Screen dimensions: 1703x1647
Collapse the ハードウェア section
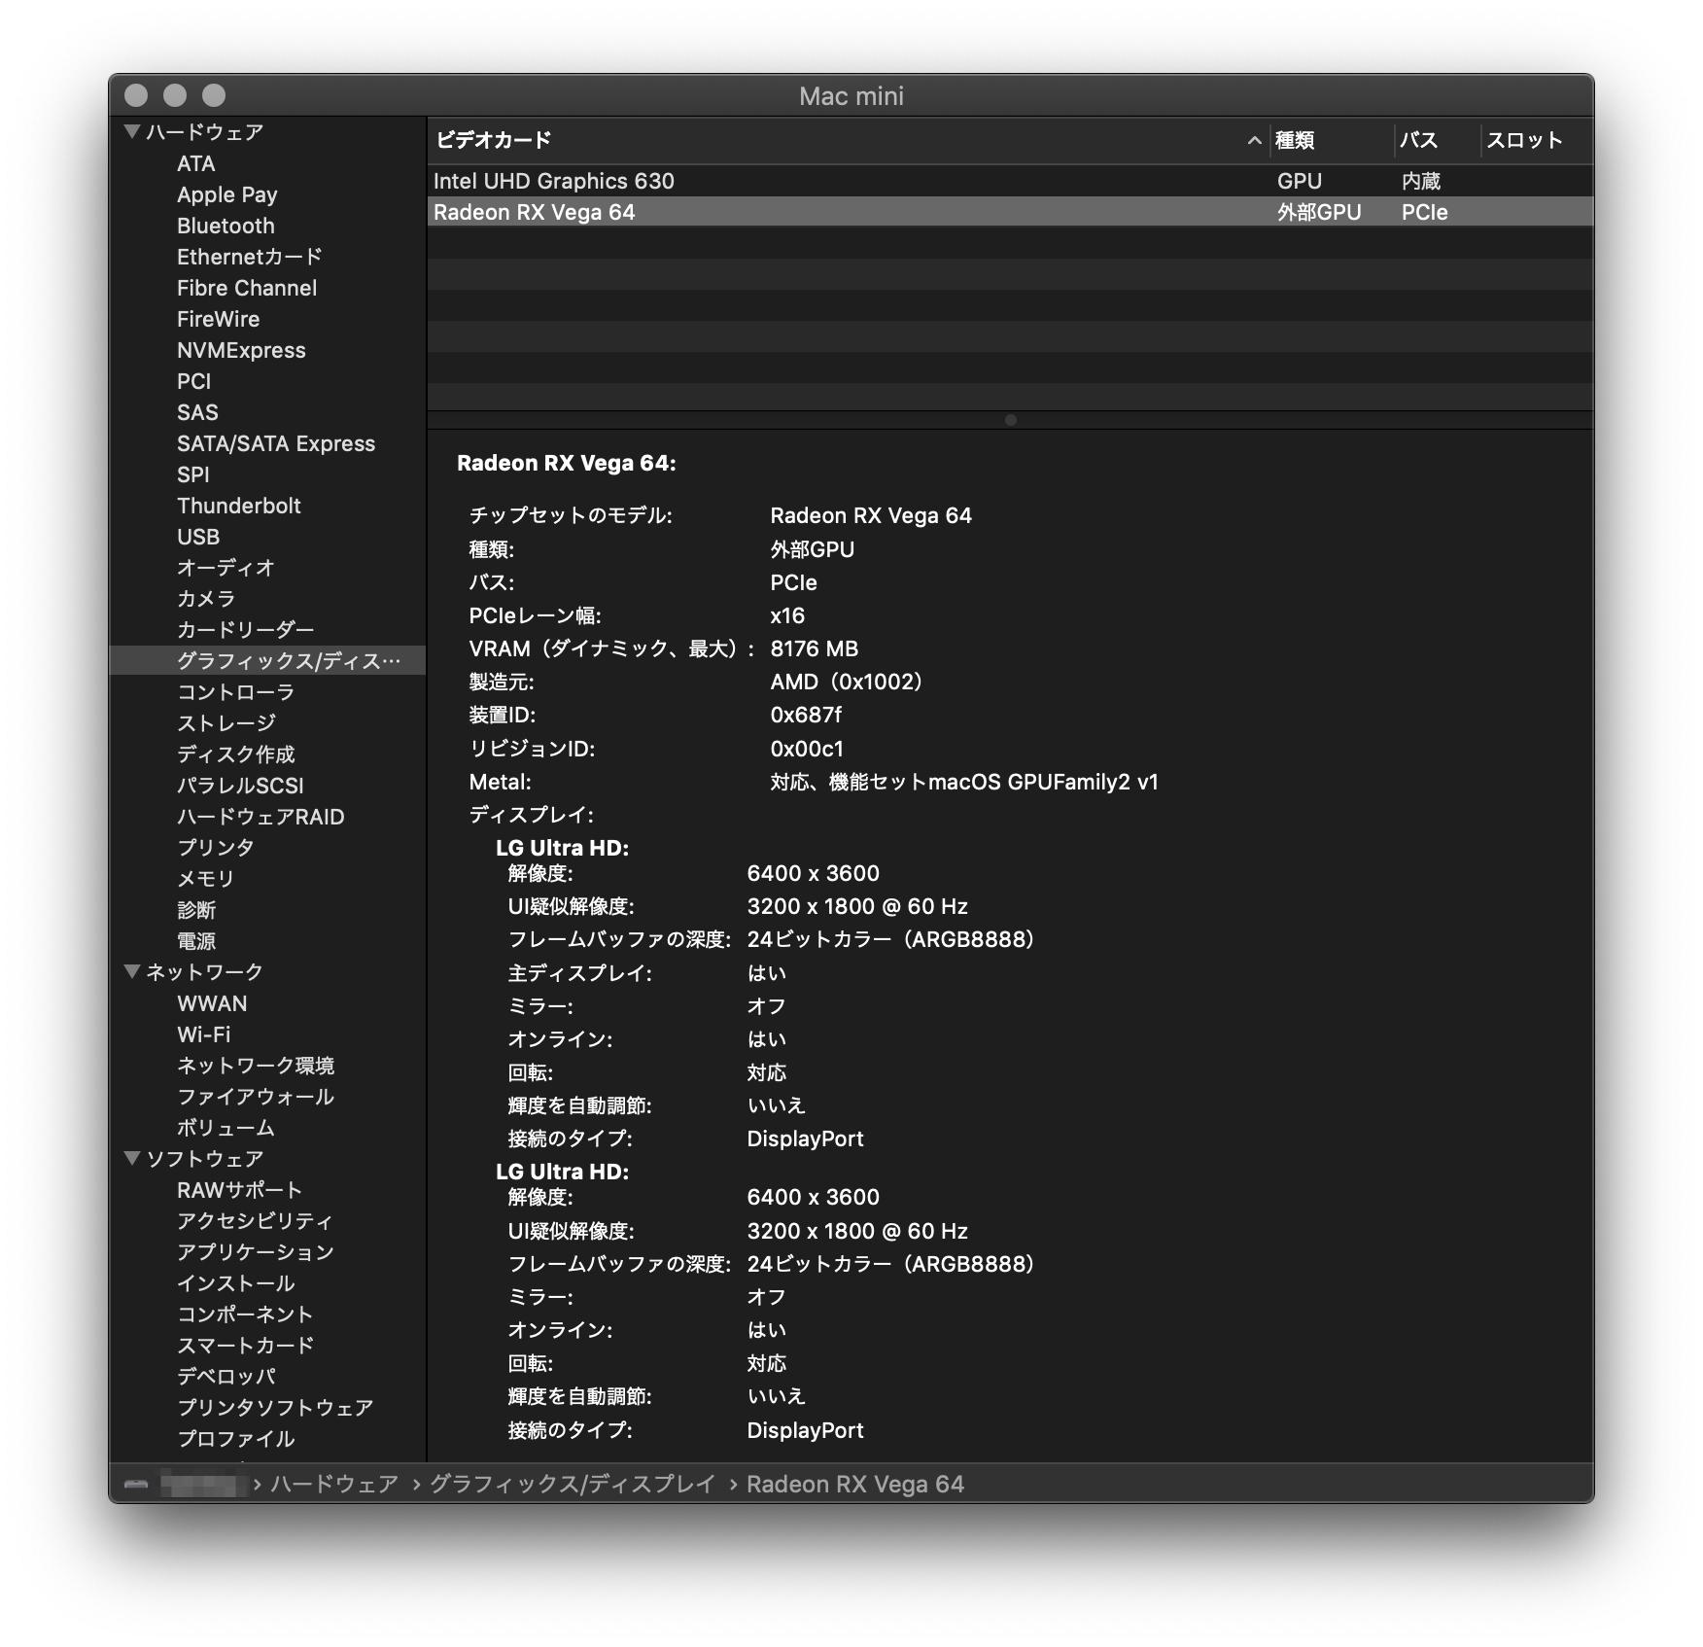tap(131, 131)
